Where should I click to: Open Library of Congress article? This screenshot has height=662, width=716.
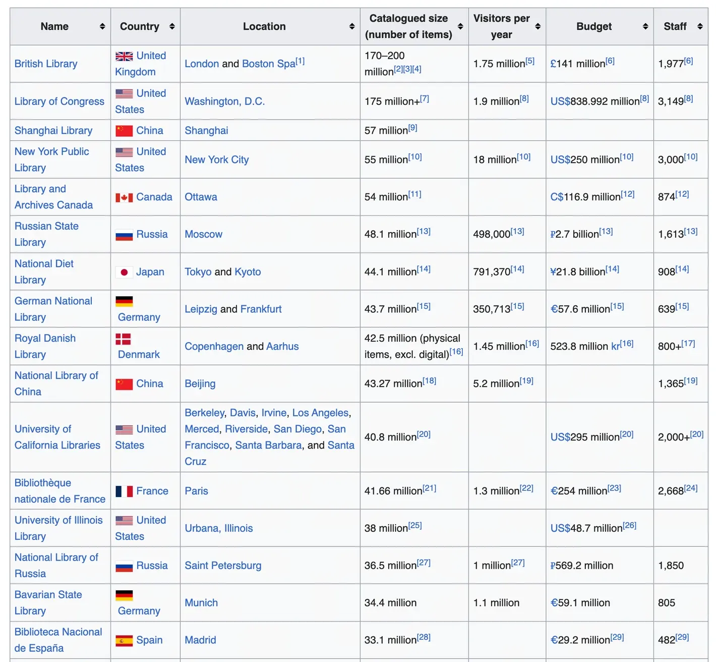59,101
